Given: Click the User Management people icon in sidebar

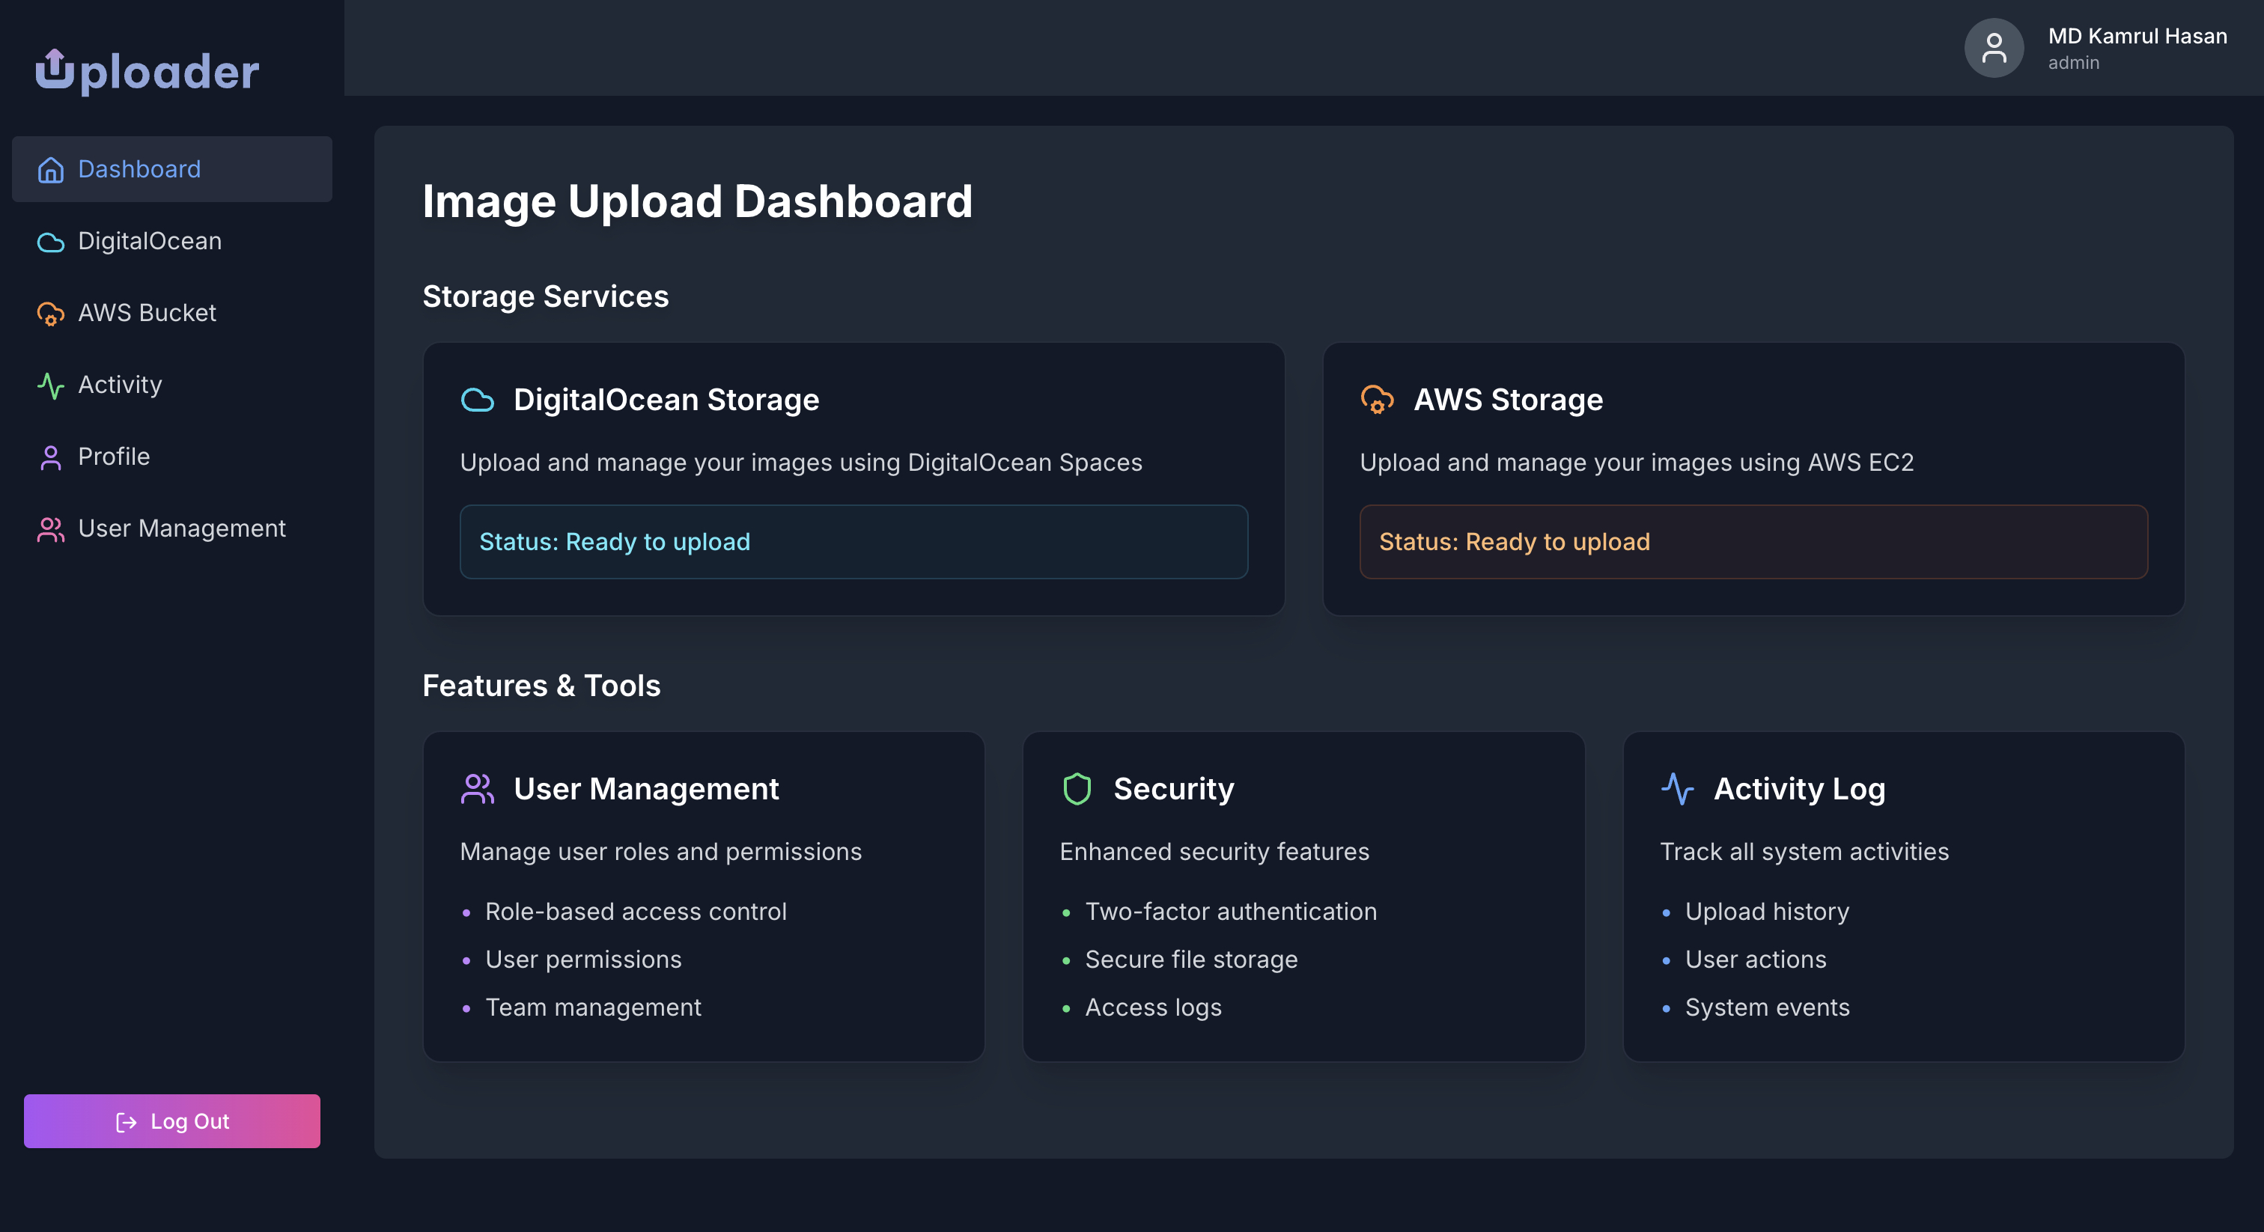Looking at the screenshot, I should coord(50,529).
